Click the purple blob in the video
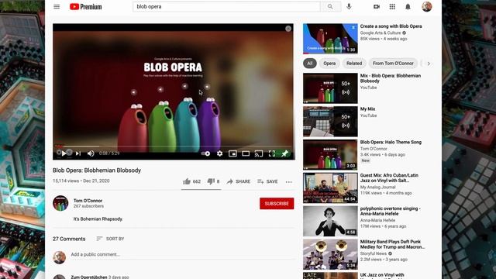Viewport: 496px width, 279px height. [x=209, y=125]
